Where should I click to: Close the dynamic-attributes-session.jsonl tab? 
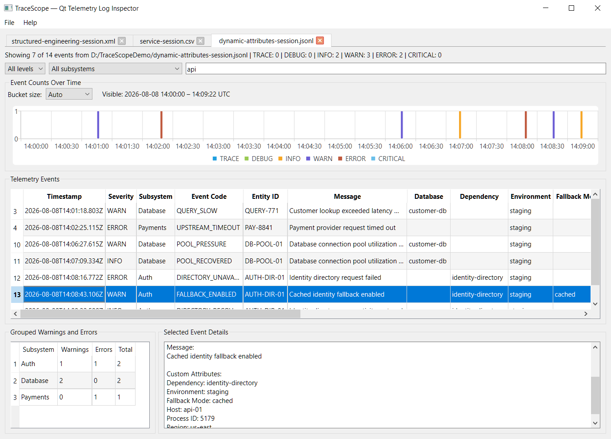click(320, 40)
